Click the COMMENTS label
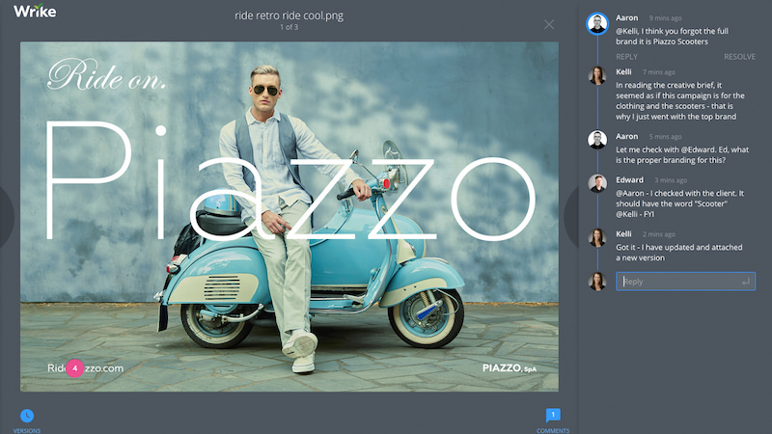The height and width of the screenshot is (434, 772). pyautogui.click(x=553, y=430)
